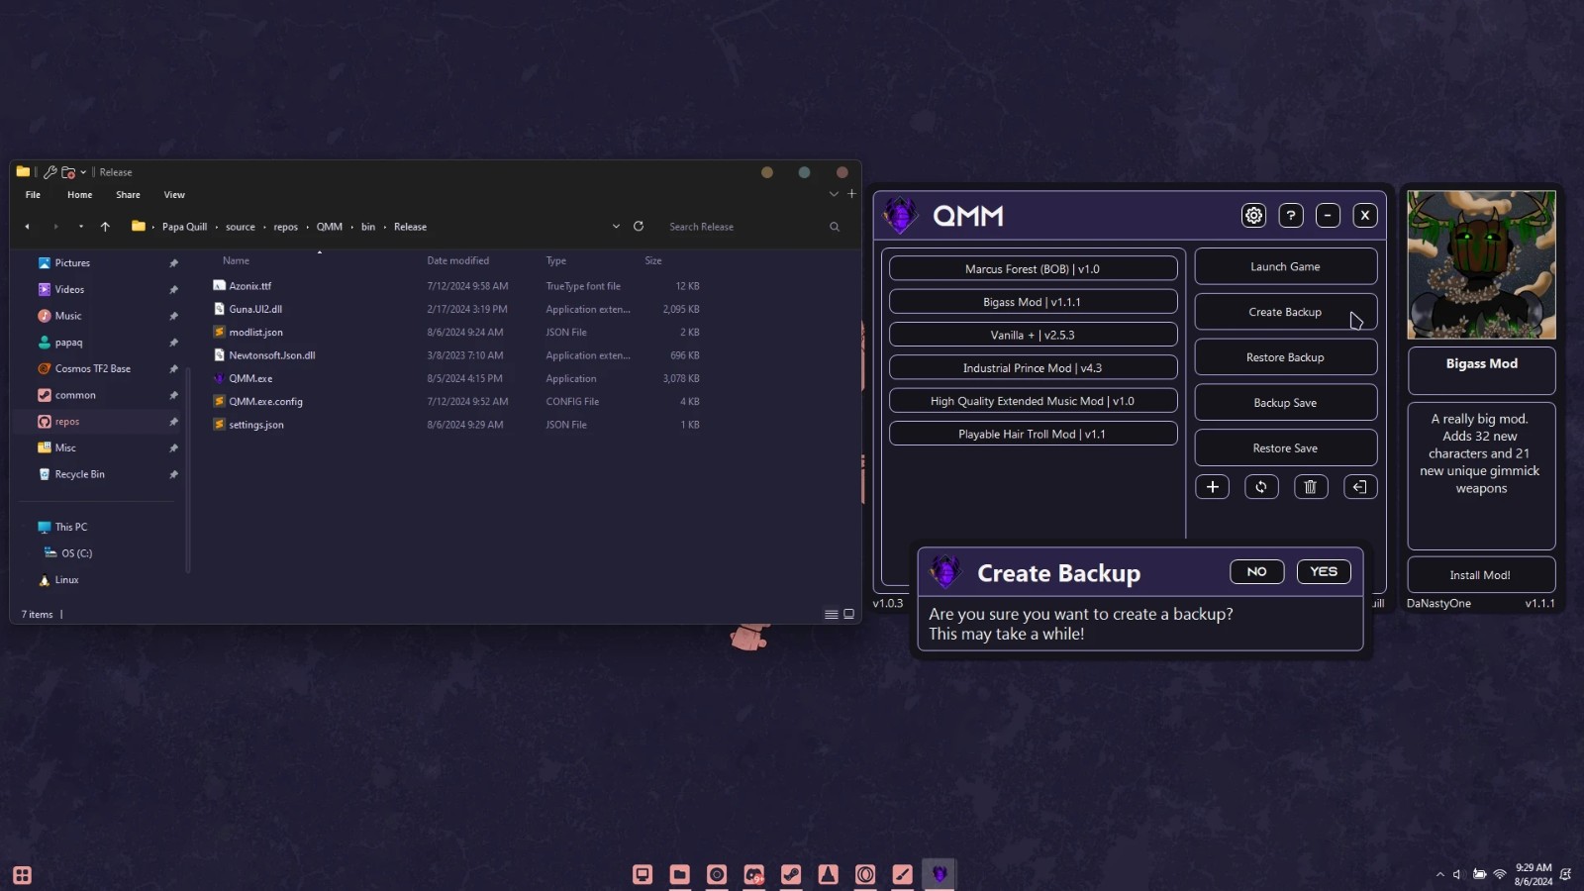Switch to large icons view in Explorer

[848, 615]
